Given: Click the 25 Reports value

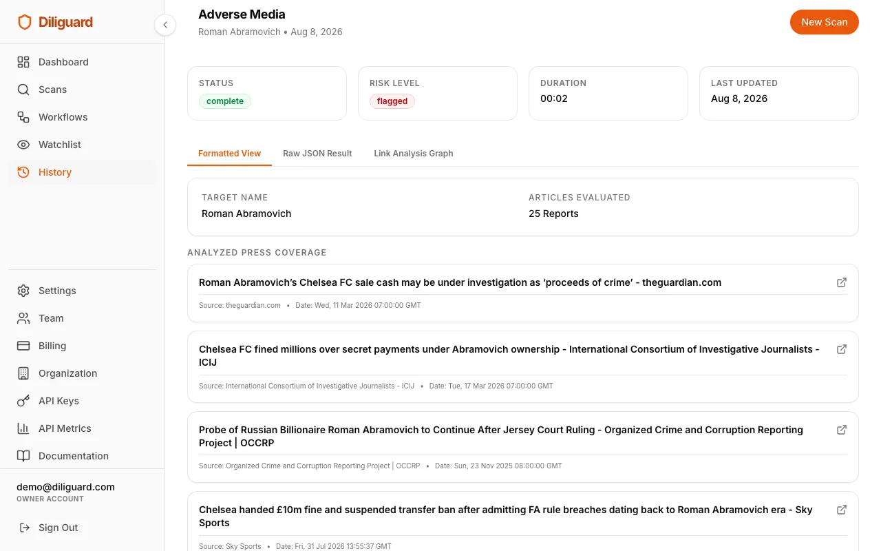Looking at the screenshot, I should point(553,214).
